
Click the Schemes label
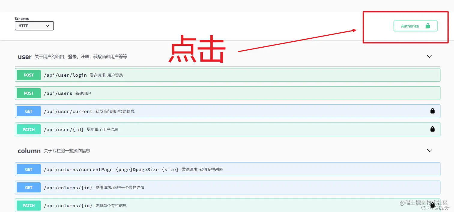(22, 19)
